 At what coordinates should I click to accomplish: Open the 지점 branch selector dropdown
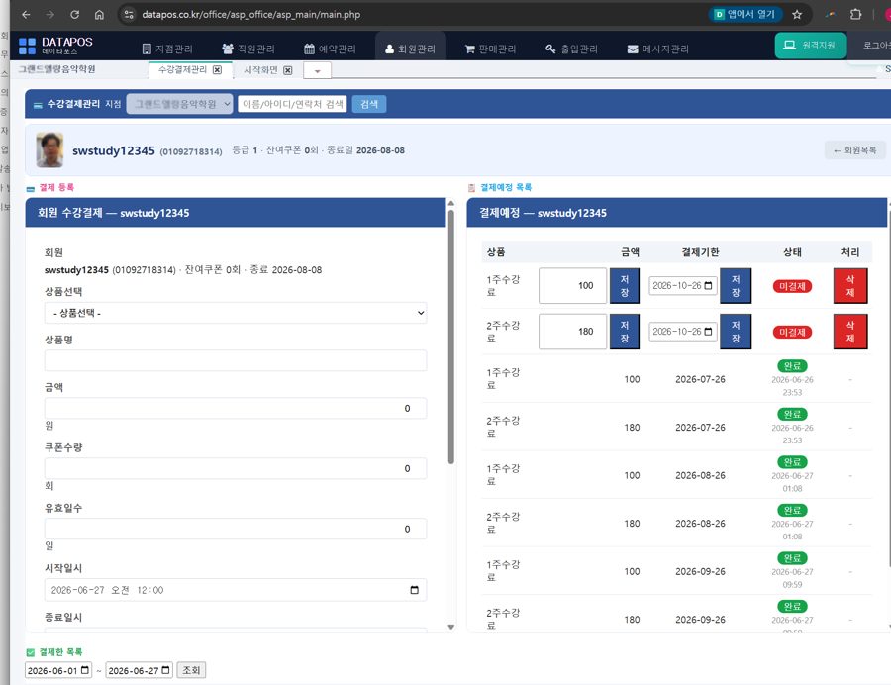179,104
